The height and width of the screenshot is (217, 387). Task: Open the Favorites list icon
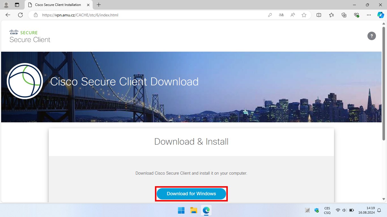pos(331,15)
